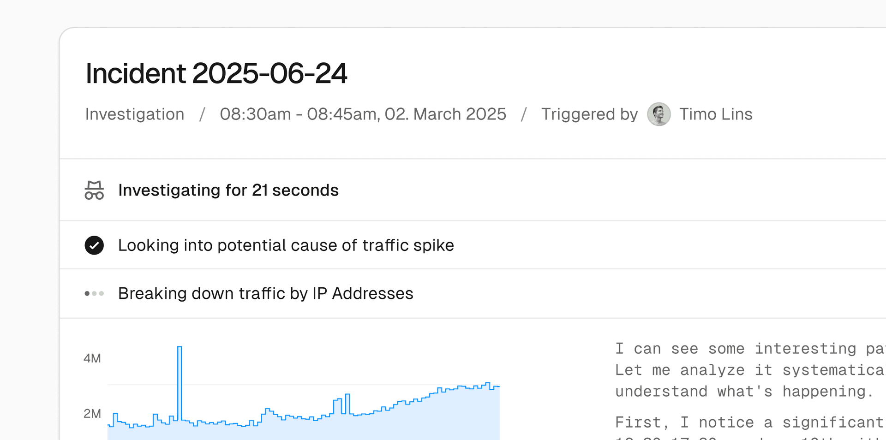886x440 pixels.
Task: Click the slash separator before "Triggered by"
Action: pyautogui.click(x=523, y=114)
